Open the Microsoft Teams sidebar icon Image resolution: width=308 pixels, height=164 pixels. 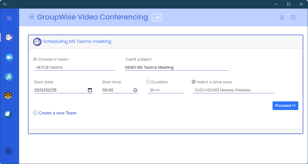9,37
